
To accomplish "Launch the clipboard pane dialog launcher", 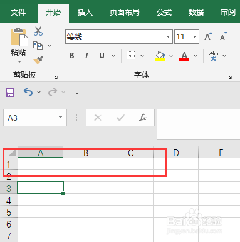I will (55, 76).
